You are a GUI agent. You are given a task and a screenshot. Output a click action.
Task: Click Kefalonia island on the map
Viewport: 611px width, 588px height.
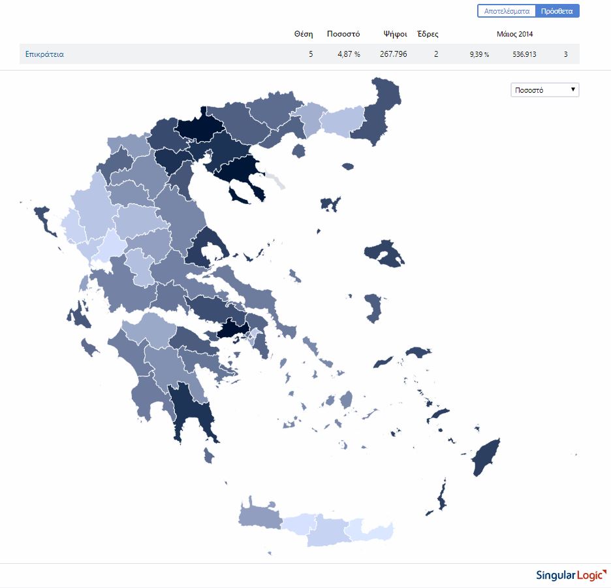point(80,314)
